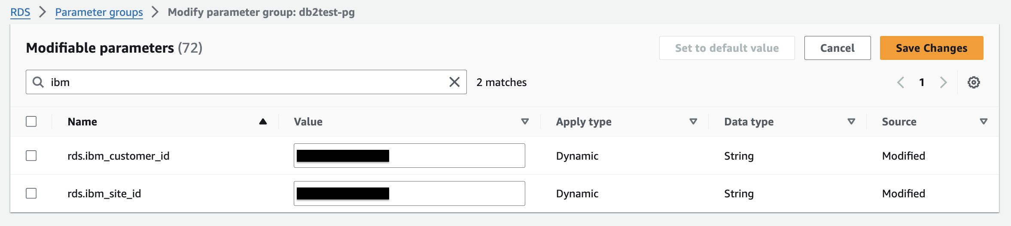1011x226 pixels.
Task: Clear the ibm search filter
Action: pyautogui.click(x=454, y=82)
